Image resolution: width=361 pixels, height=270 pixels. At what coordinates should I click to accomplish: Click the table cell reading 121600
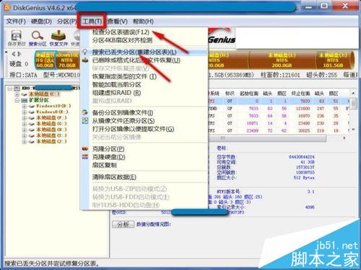pyautogui.click(x=303, y=109)
